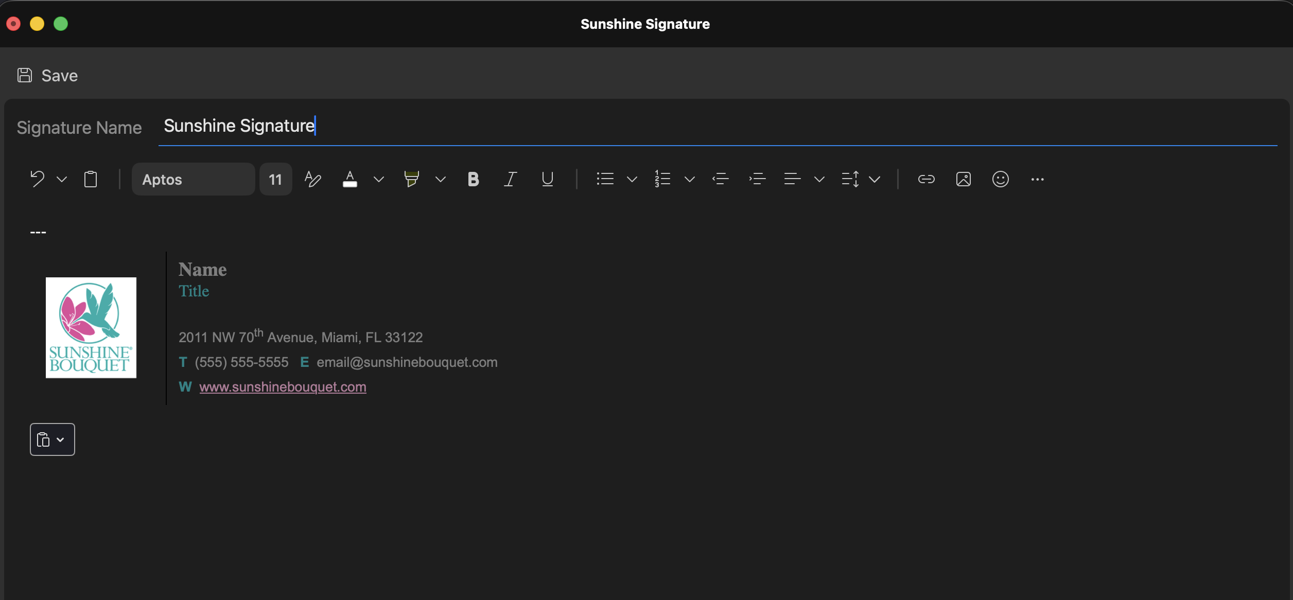Open the www.sunshinebouquet.com link
The image size is (1293, 600).
coord(283,386)
